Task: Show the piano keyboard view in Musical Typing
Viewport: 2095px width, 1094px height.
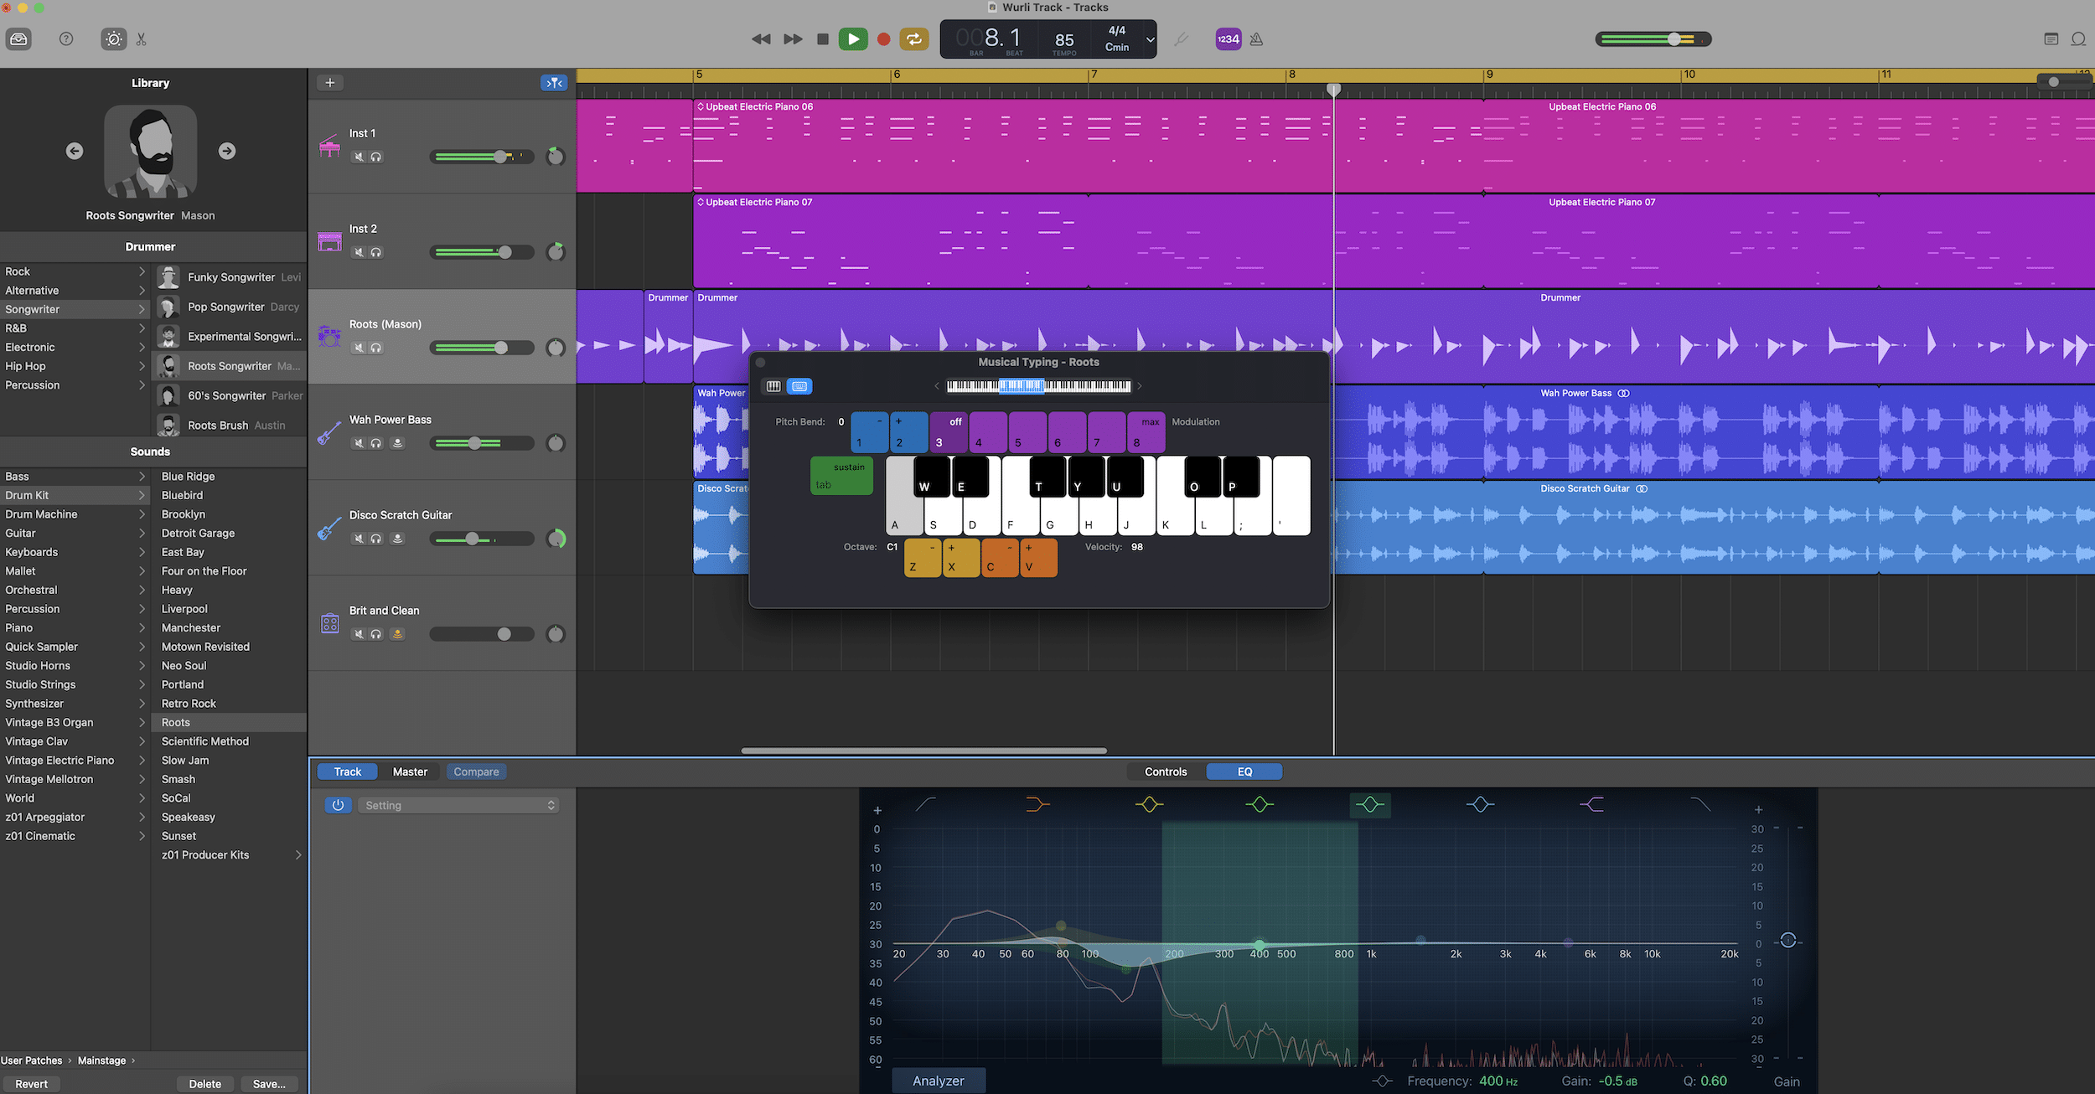Action: pos(773,386)
